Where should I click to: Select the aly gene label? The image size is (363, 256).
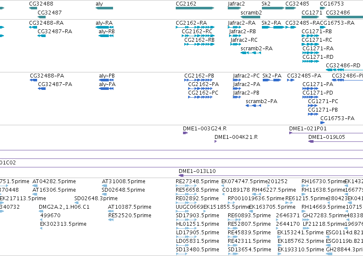pos(99,4)
